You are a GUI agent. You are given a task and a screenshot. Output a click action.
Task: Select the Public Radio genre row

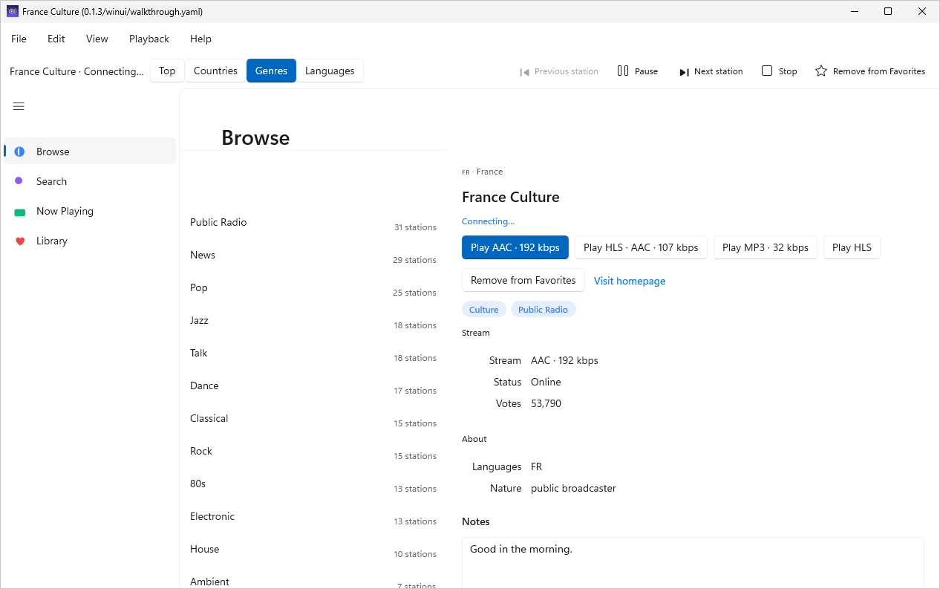point(313,222)
